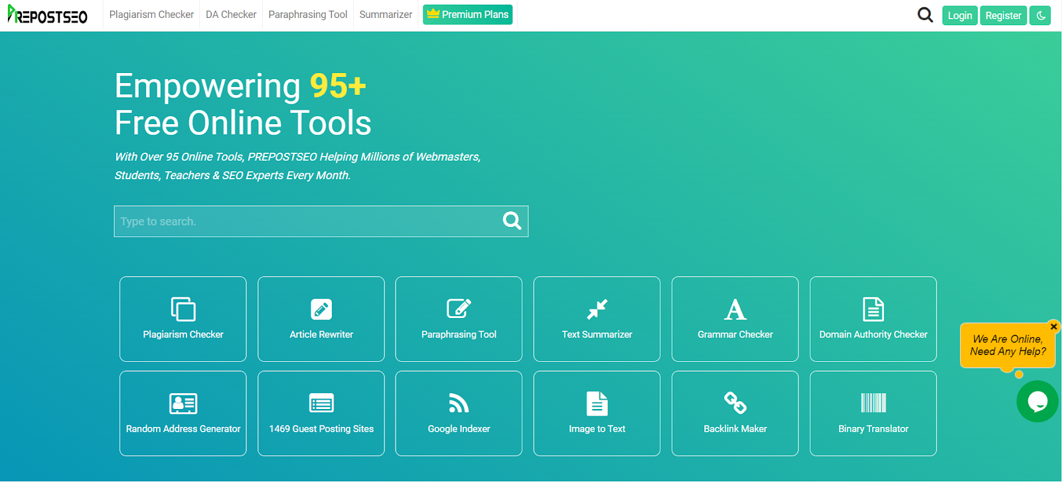
Task: Click the Domain Authority Checker document icon
Action: coord(873,309)
